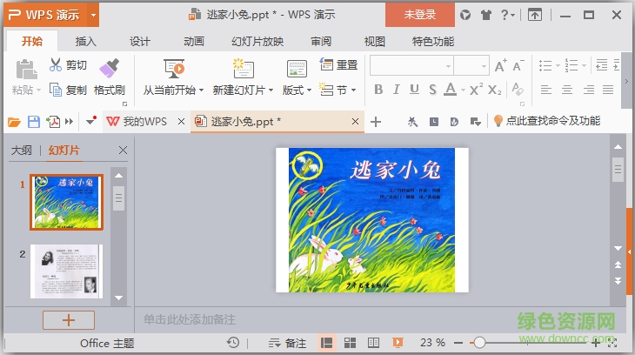Image resolution: width=635 pixels, height=355 pixels.
Task: Toggle italic formatting
Action: click(x=397, y=90)
